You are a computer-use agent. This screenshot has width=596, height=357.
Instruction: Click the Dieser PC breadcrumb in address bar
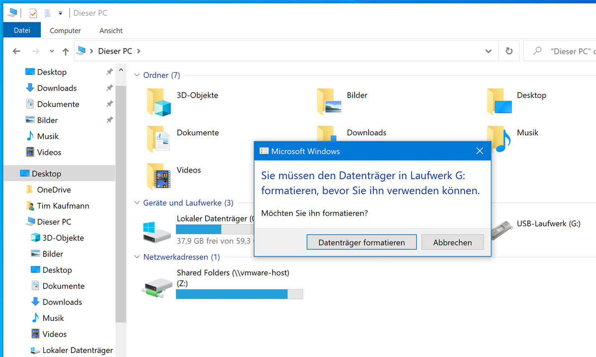[115, 51]
